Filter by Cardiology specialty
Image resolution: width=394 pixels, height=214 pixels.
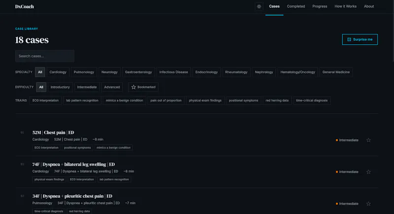pos(58,72)
